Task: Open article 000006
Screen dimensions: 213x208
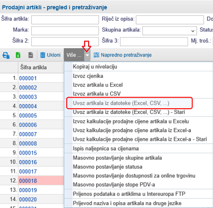Action: (x=28, y=125)
